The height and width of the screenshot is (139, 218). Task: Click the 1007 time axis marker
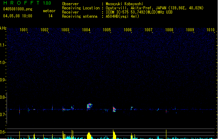coord(148,30)
